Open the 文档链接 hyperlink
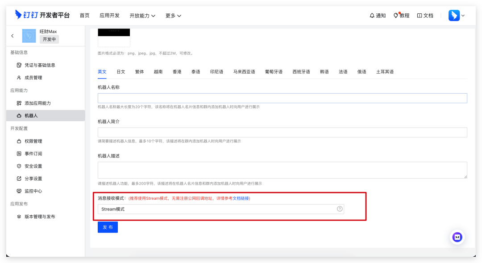This screenshot has height=263, width=482. click(x=241, y=198)
